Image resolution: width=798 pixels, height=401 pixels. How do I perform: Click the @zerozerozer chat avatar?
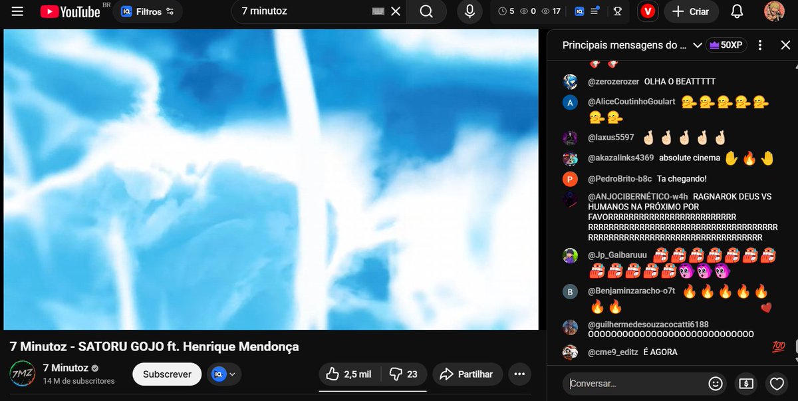(570, 82)
